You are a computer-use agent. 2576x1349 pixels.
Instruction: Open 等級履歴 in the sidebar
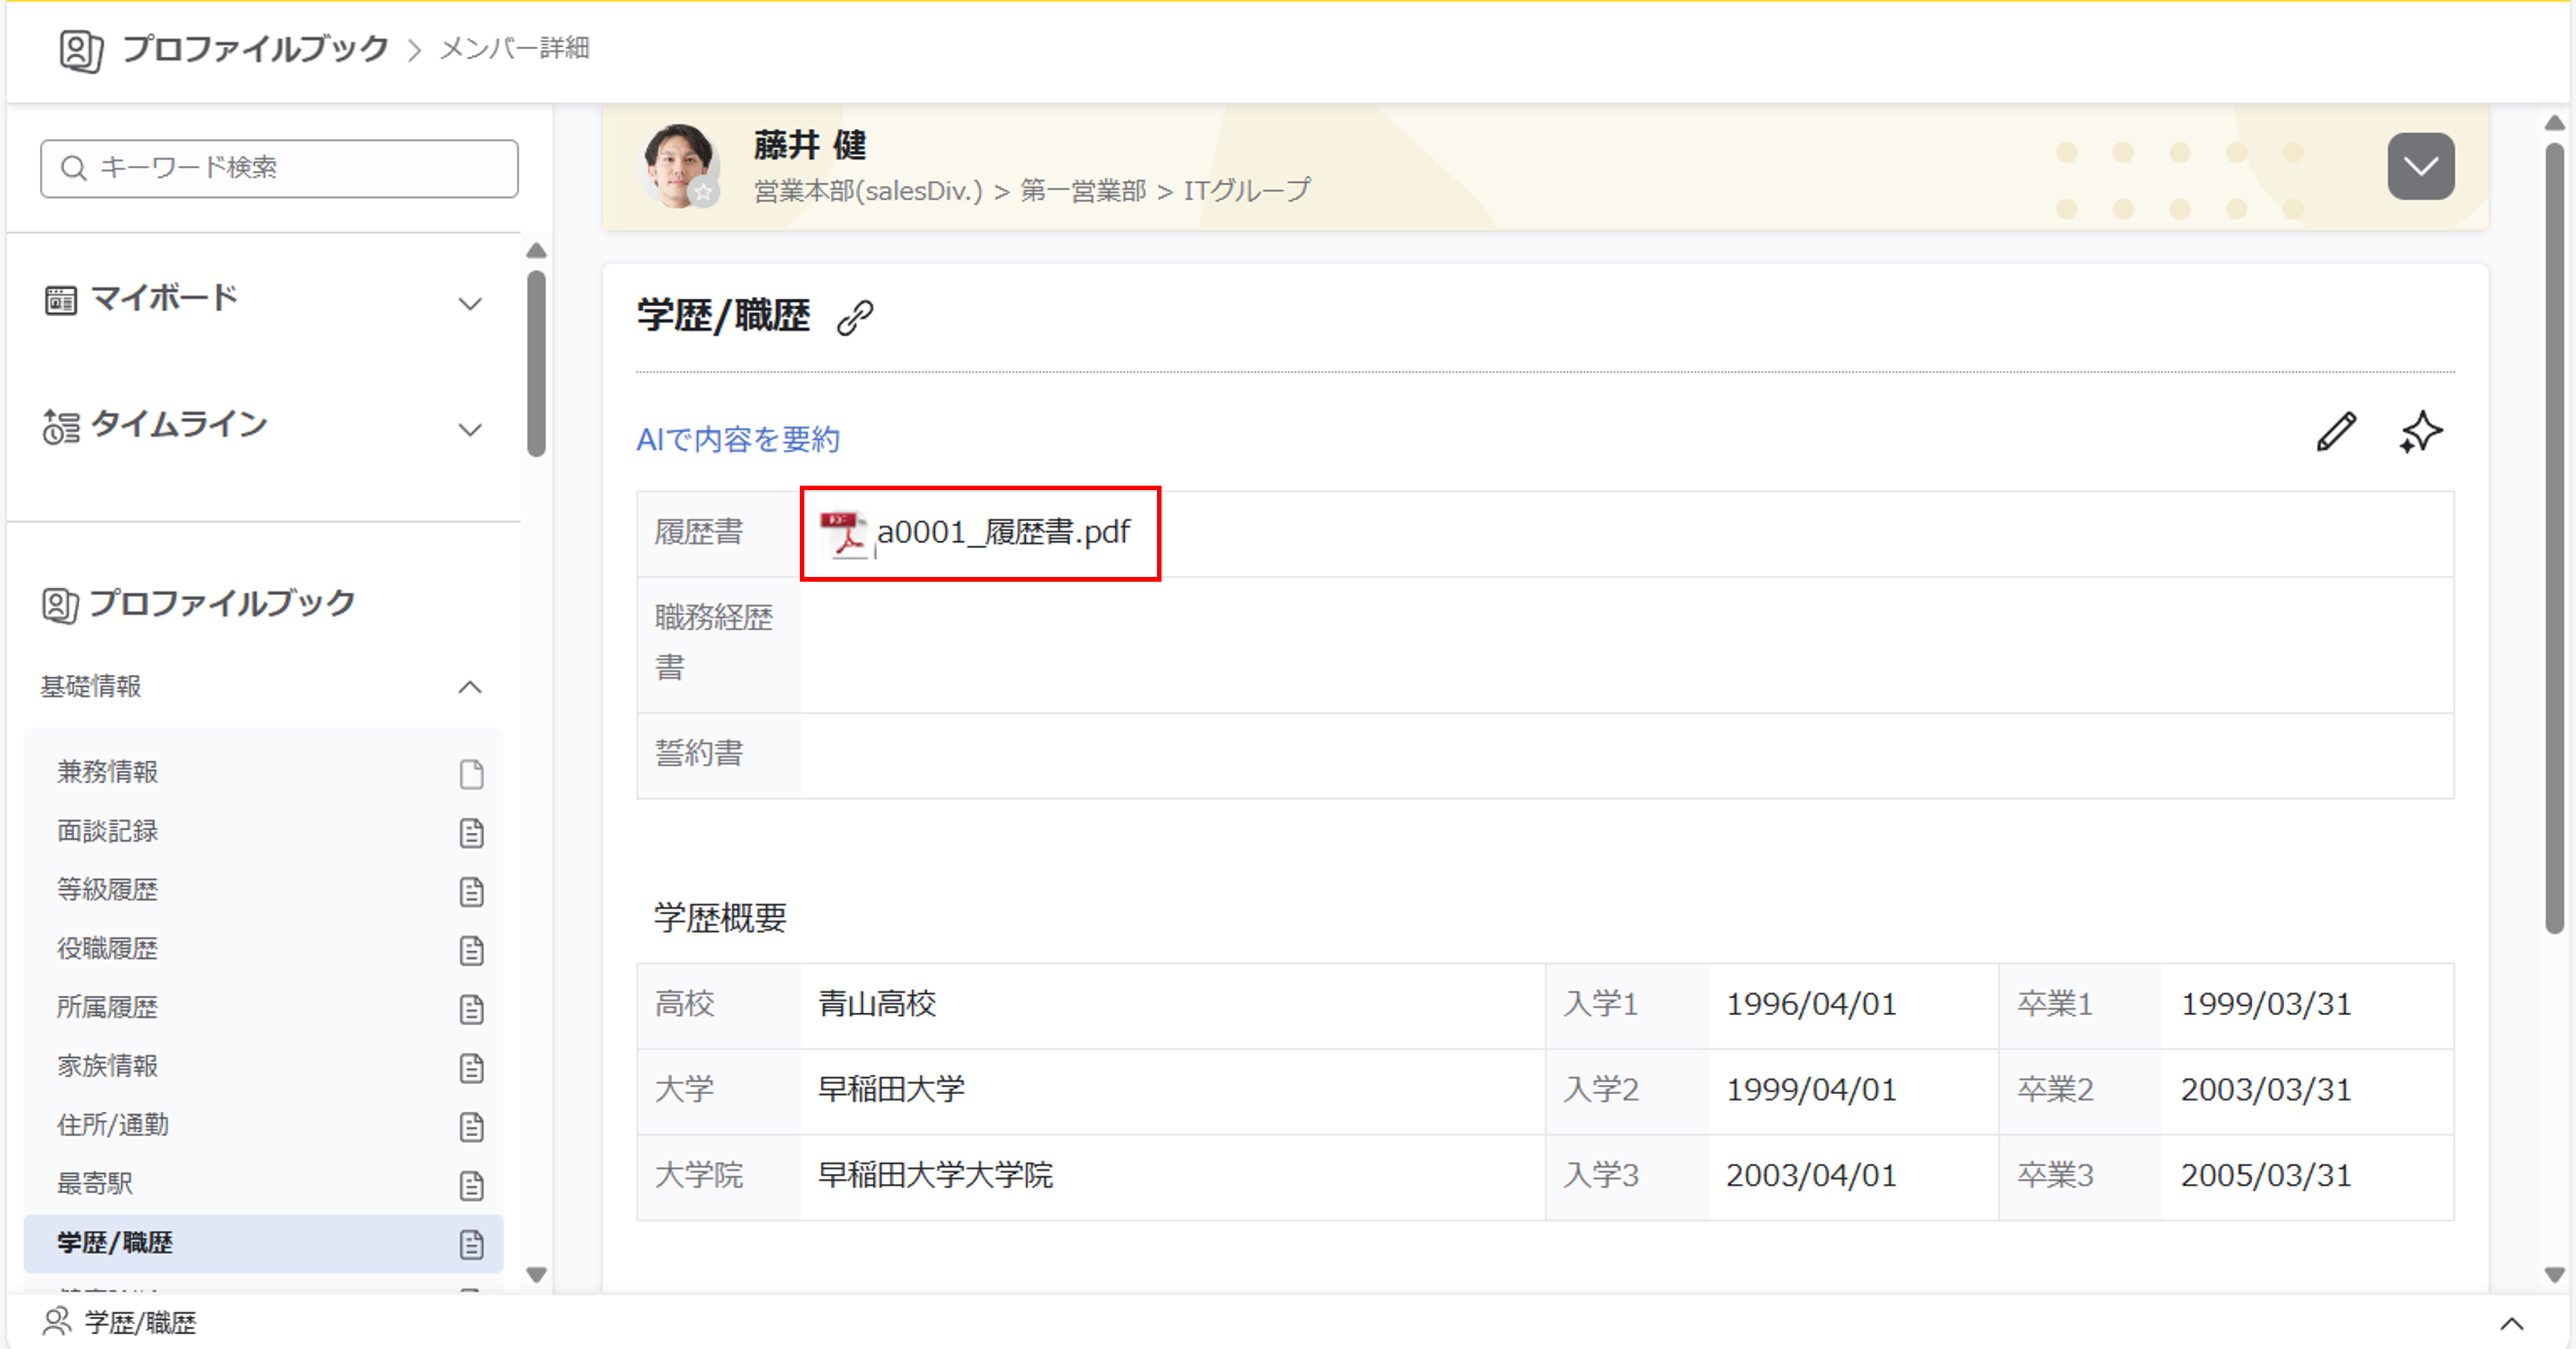(108, 890)
